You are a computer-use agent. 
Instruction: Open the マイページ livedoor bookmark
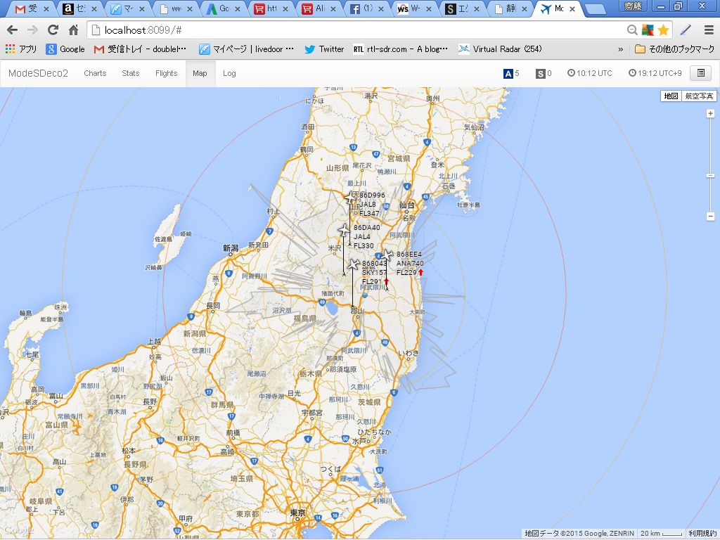pyautogui.click(x=247, y=49)
